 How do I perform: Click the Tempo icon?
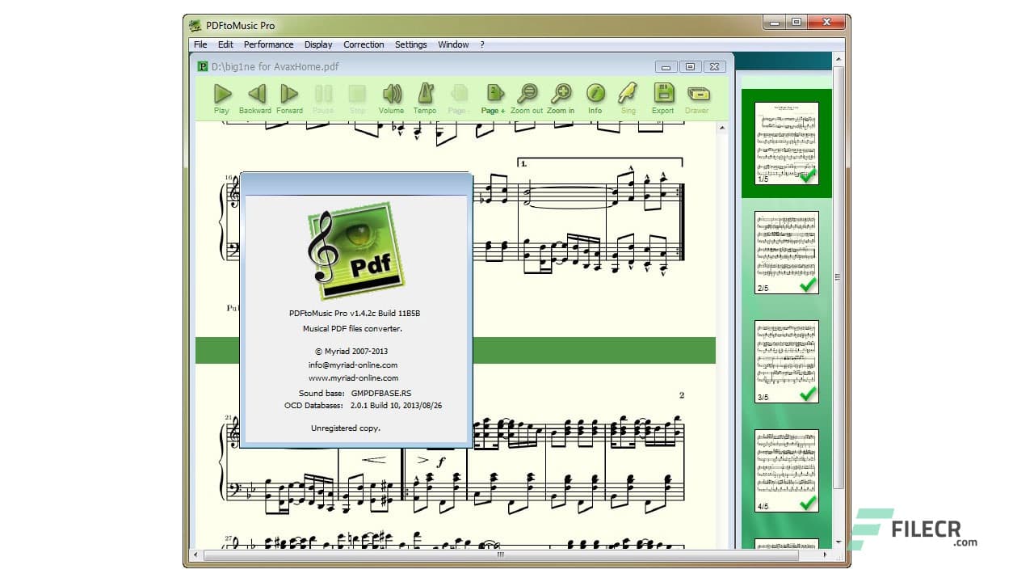[x=425, y=95]
